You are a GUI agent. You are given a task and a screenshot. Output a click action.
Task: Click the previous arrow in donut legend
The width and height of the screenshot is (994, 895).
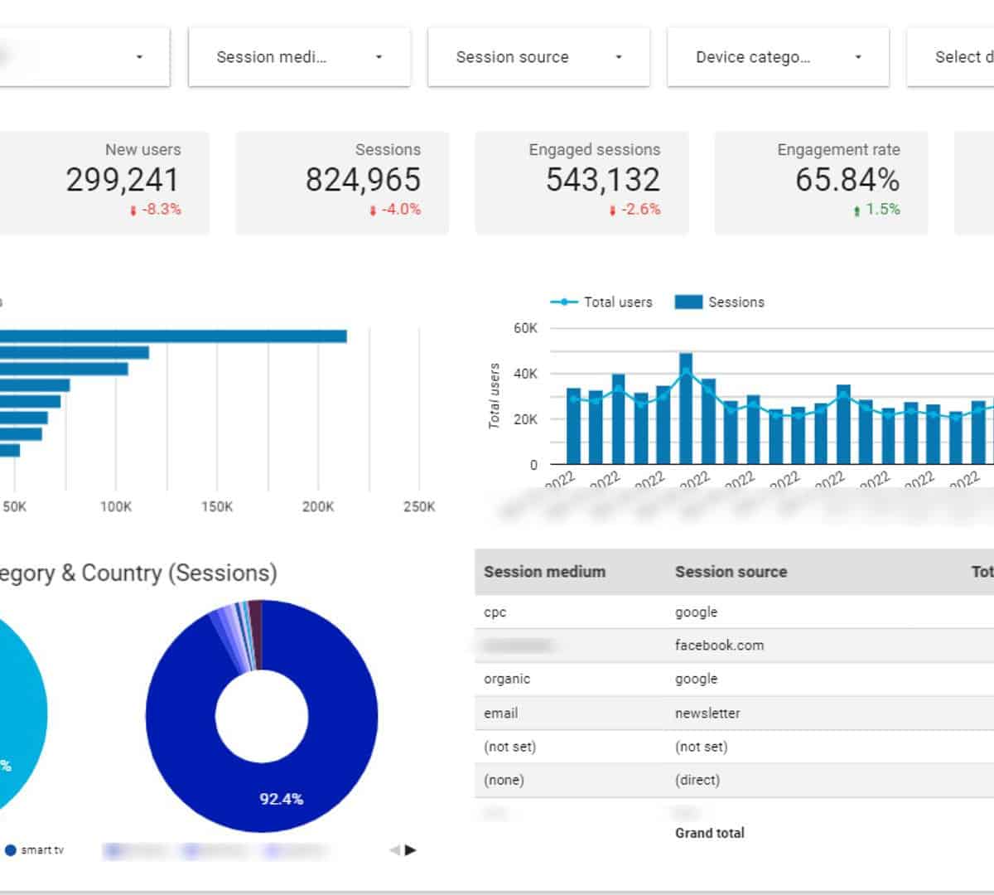pos(394,849)
